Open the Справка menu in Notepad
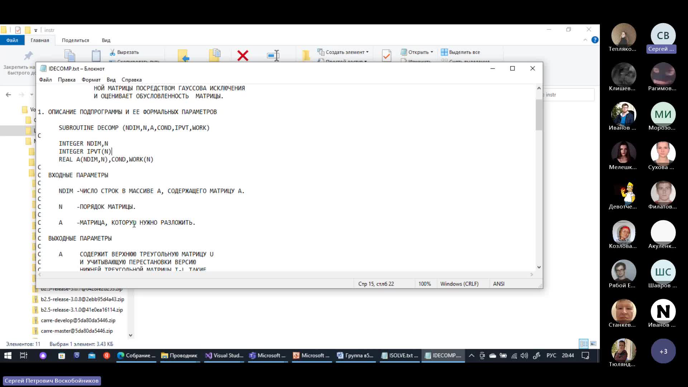This screenshot has width=688, height=387. pos(132,80)
